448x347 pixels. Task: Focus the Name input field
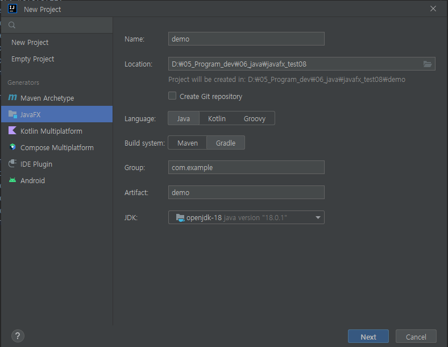246,39
